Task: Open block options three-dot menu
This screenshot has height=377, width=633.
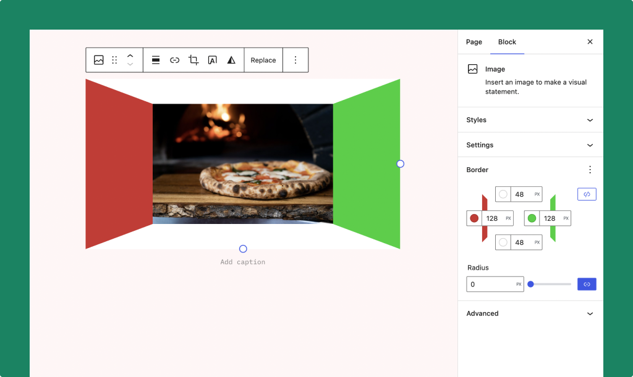Action: [295, 60]
